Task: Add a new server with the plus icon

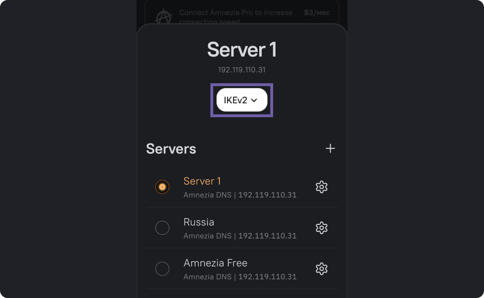Action: click(x=330, y=149)
